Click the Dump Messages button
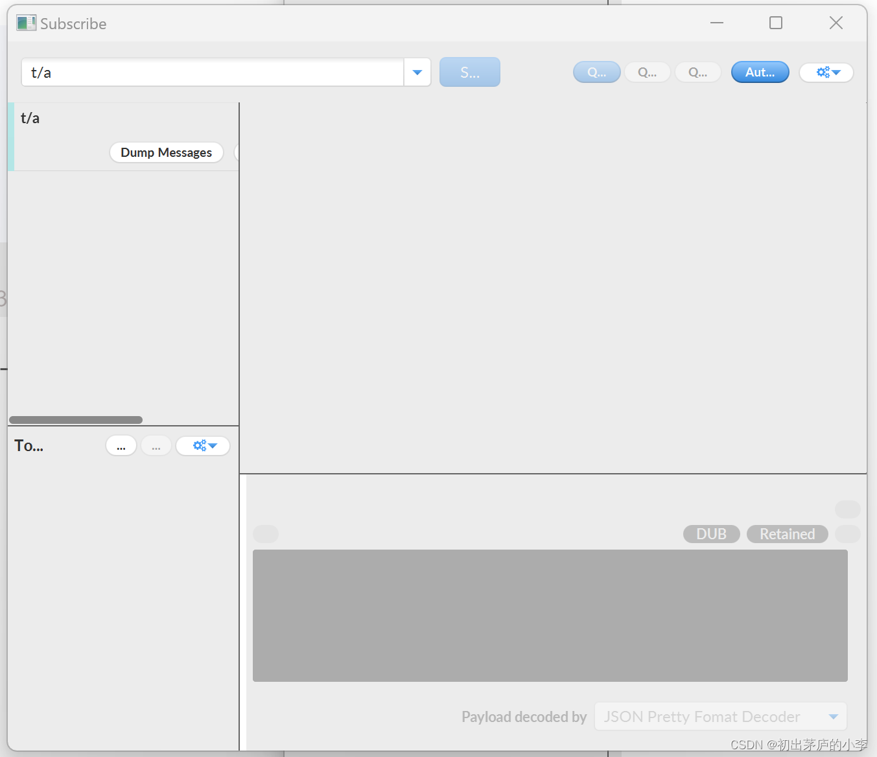Image resolution: width=877 pixels, height=757 pixels. [167, 152]
